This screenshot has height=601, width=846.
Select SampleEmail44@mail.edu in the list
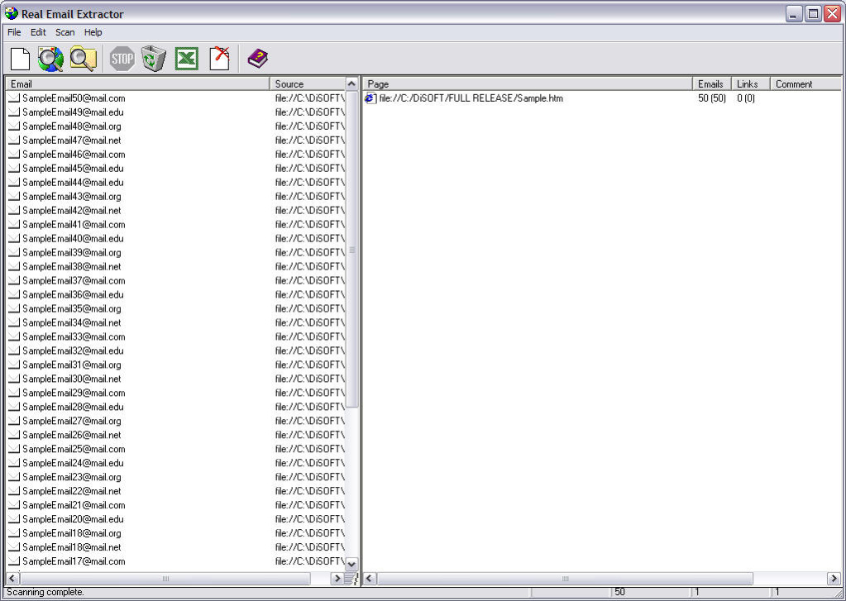(73, 183)
